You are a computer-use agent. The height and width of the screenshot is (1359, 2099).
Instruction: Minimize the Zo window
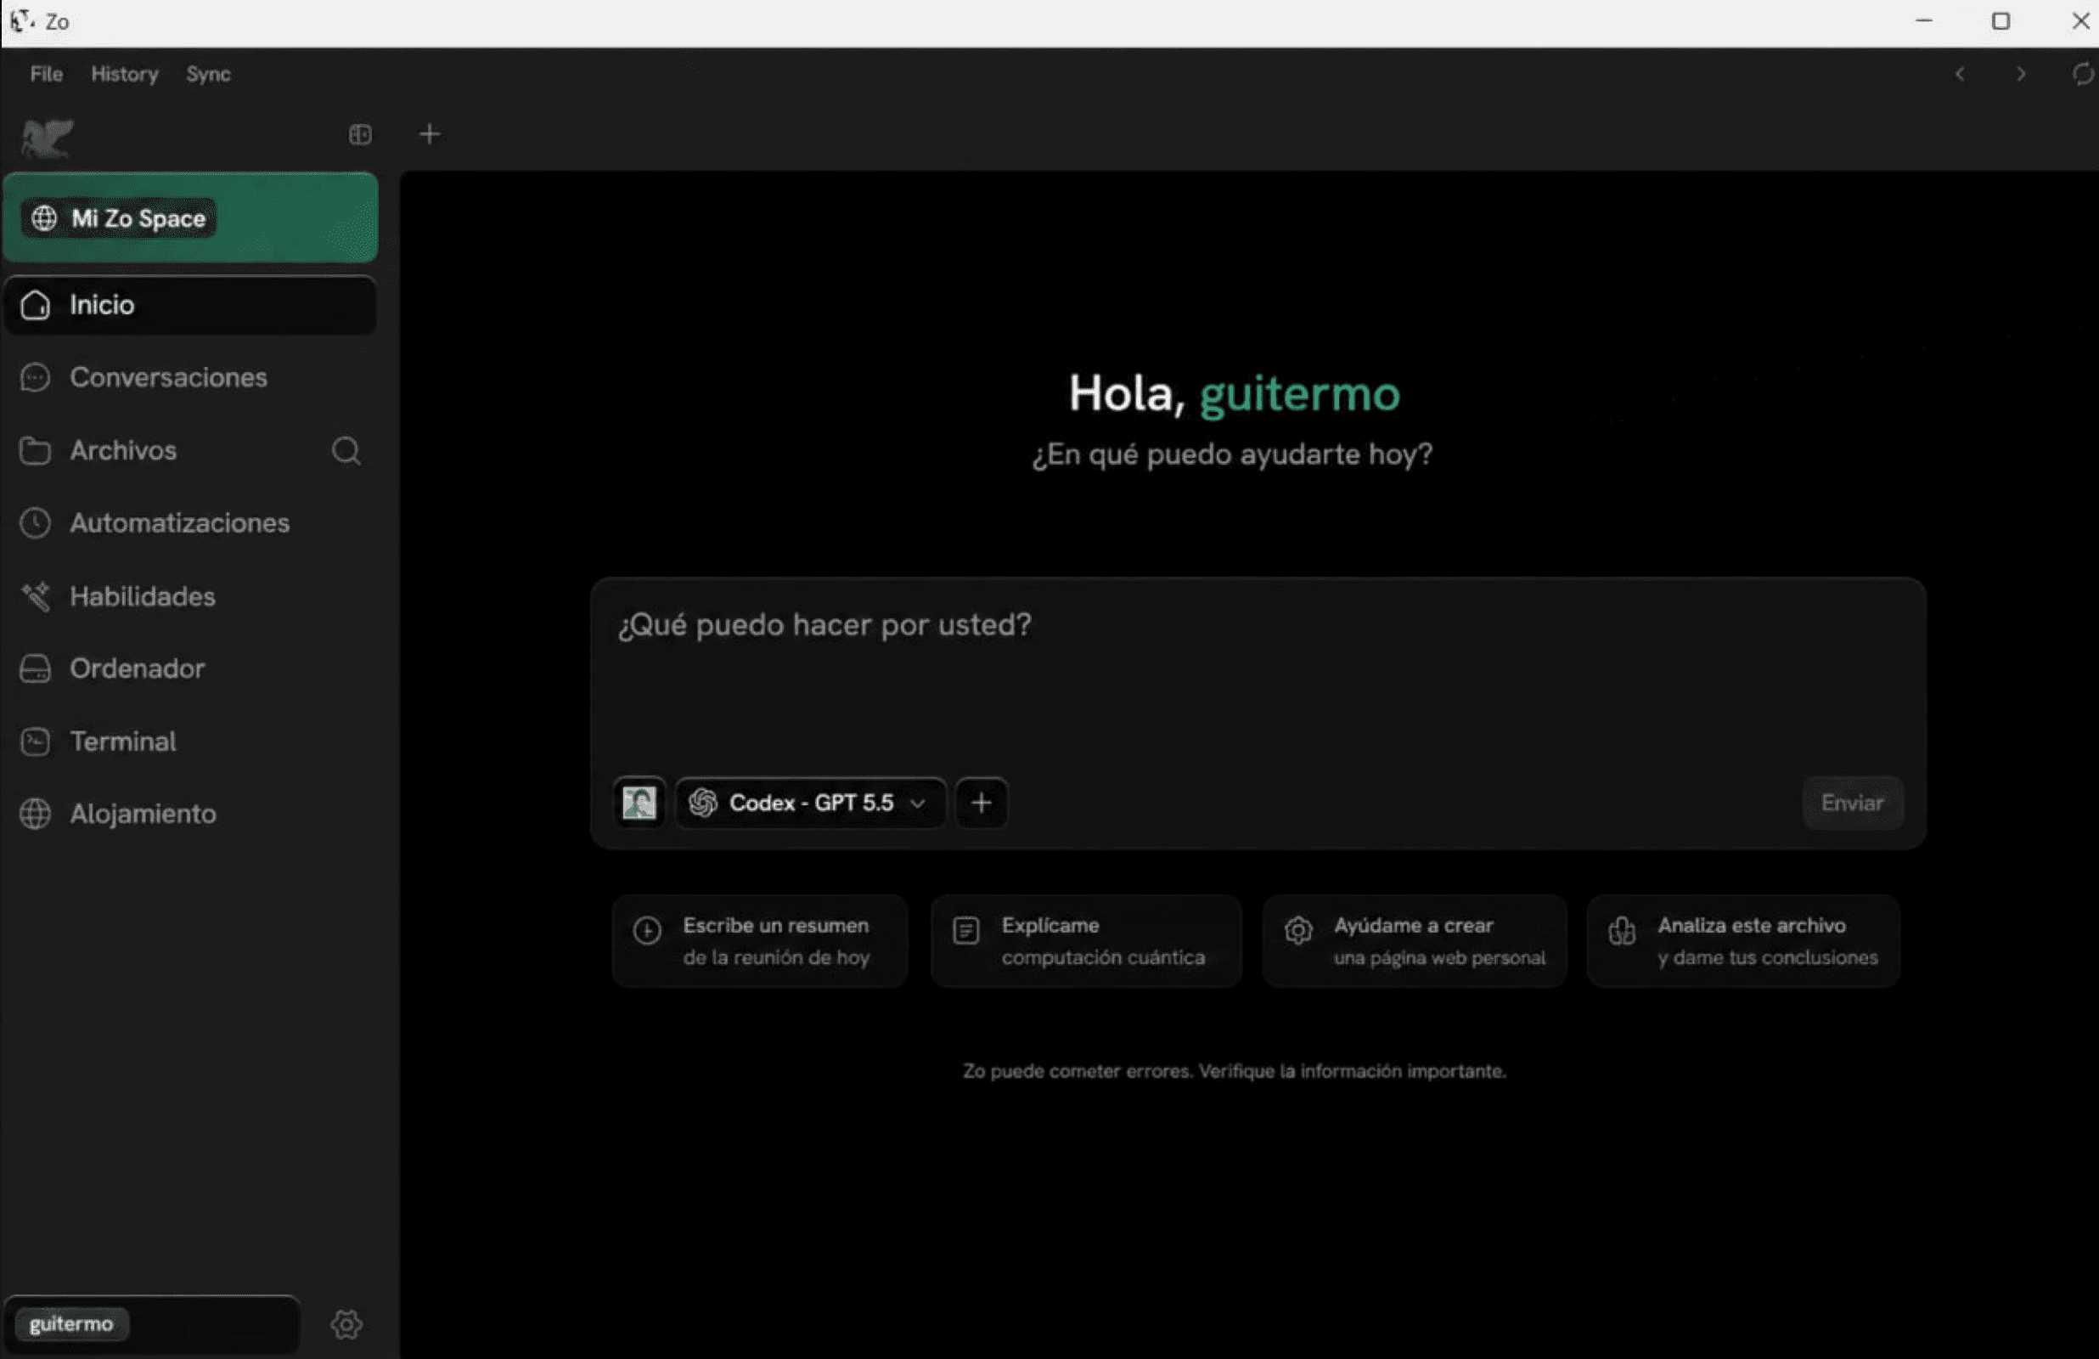point(1923,21)
